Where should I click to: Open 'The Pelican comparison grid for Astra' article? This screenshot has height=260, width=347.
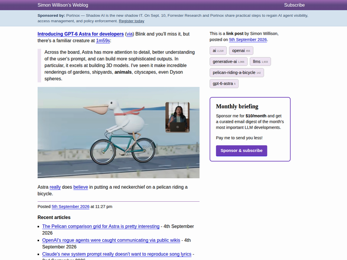(x=101, y=226)
